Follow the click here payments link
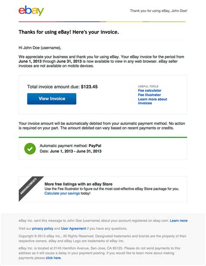This screenshot has height=266, width=206. click(x=53, y=258)
